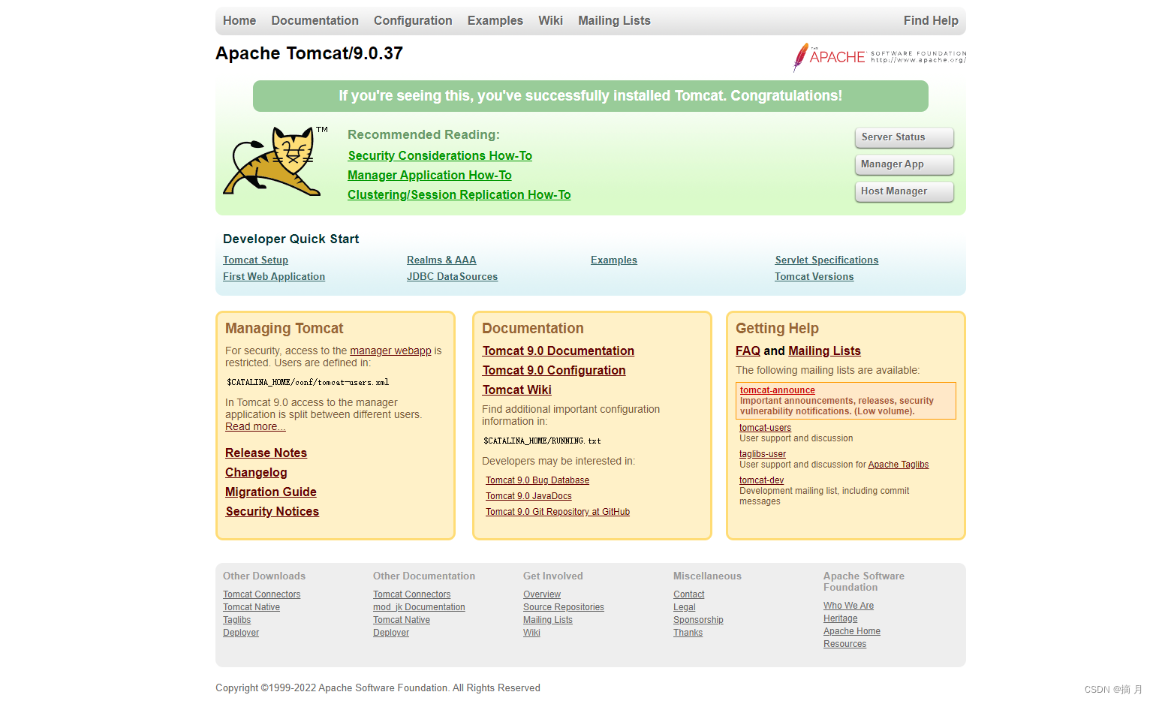This screenshot has width=1153, height=701.
Task: Open Mailing Lists in top navigation
Action: [x=614, y=21]
